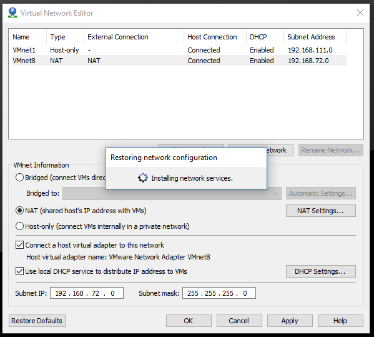
Task: Select the Bridged radio button
Action: [19, 178]
